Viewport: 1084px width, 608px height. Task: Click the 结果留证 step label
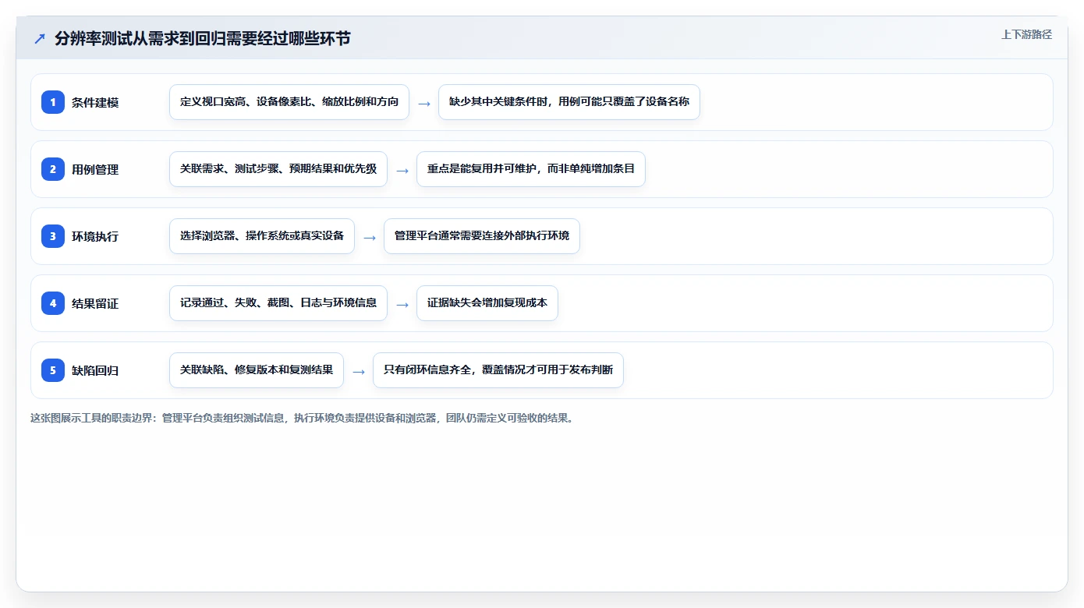[x=95, y=303]
